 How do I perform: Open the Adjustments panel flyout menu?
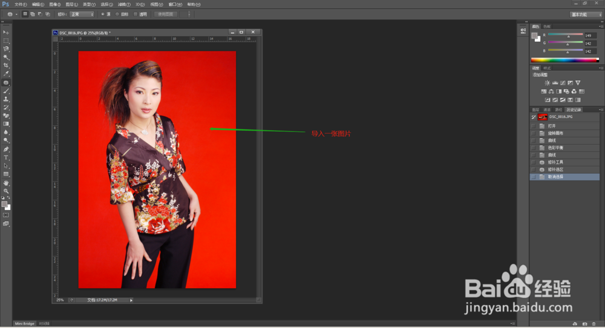[600, 68]
